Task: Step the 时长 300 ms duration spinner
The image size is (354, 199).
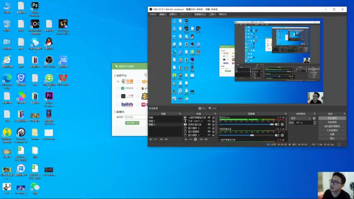Action: [315, 123]
